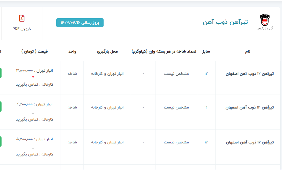The width and height of the screenshot is (282, 170).
Task: Click the red PDF export icon
Action: pyautogui.click(x=22, y=19)
